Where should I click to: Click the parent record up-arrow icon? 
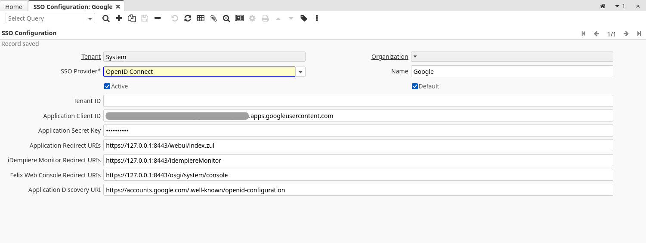[x=278, y=18]
